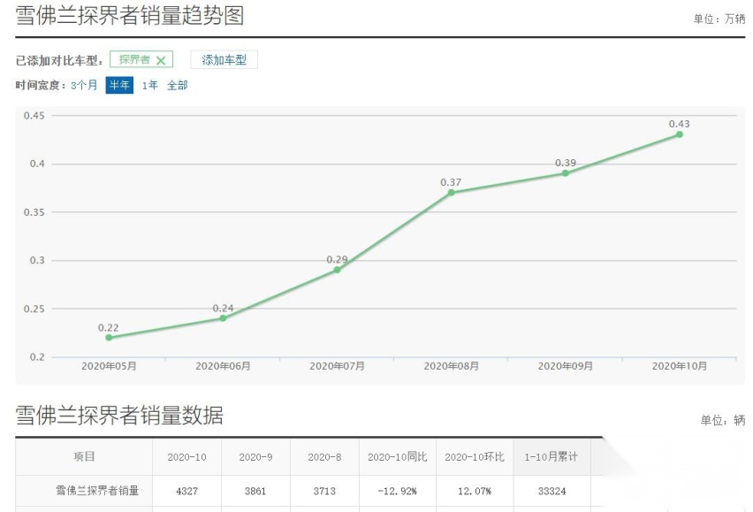
Task: Click the 雪佛兰探界者销量趋势图 heading
Action: coord(130,15)
